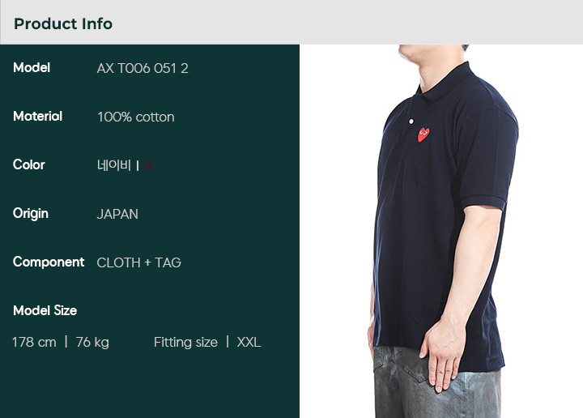Click the 178 cm height value
This screenshot has height=418, width=583.
(x=34, y=342)
